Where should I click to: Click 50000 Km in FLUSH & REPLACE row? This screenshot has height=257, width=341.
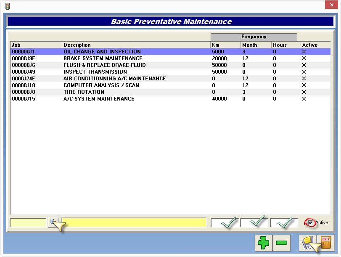point(219,65)
